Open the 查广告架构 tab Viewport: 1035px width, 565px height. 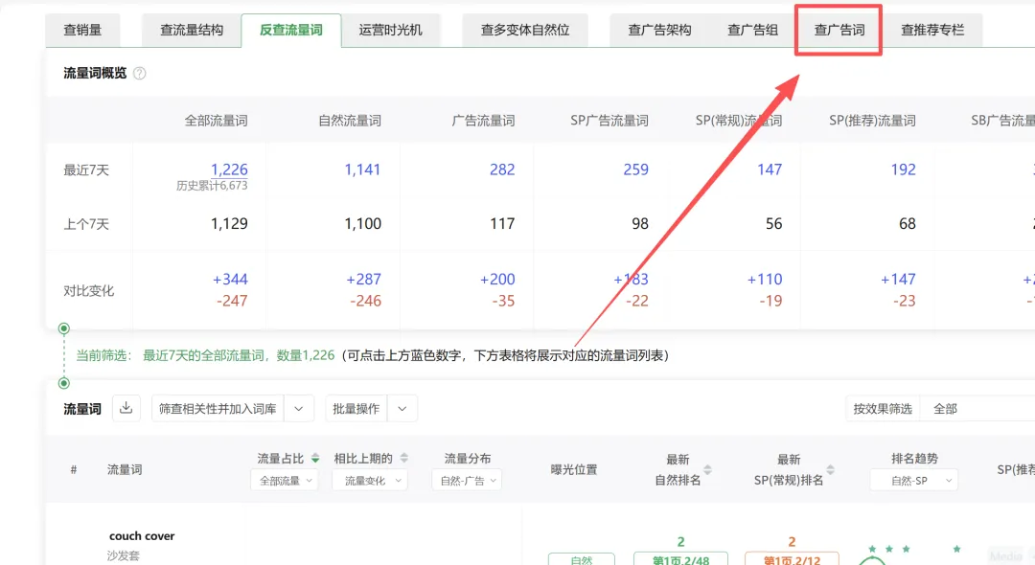coord(659,31)
